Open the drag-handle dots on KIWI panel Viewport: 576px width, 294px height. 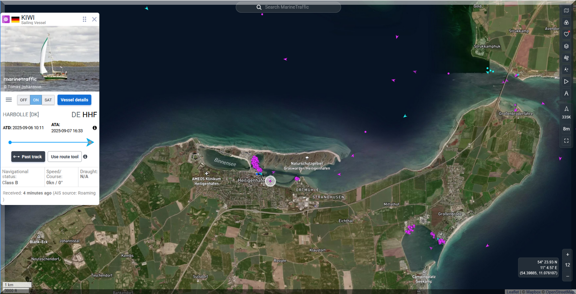point(85,19)
